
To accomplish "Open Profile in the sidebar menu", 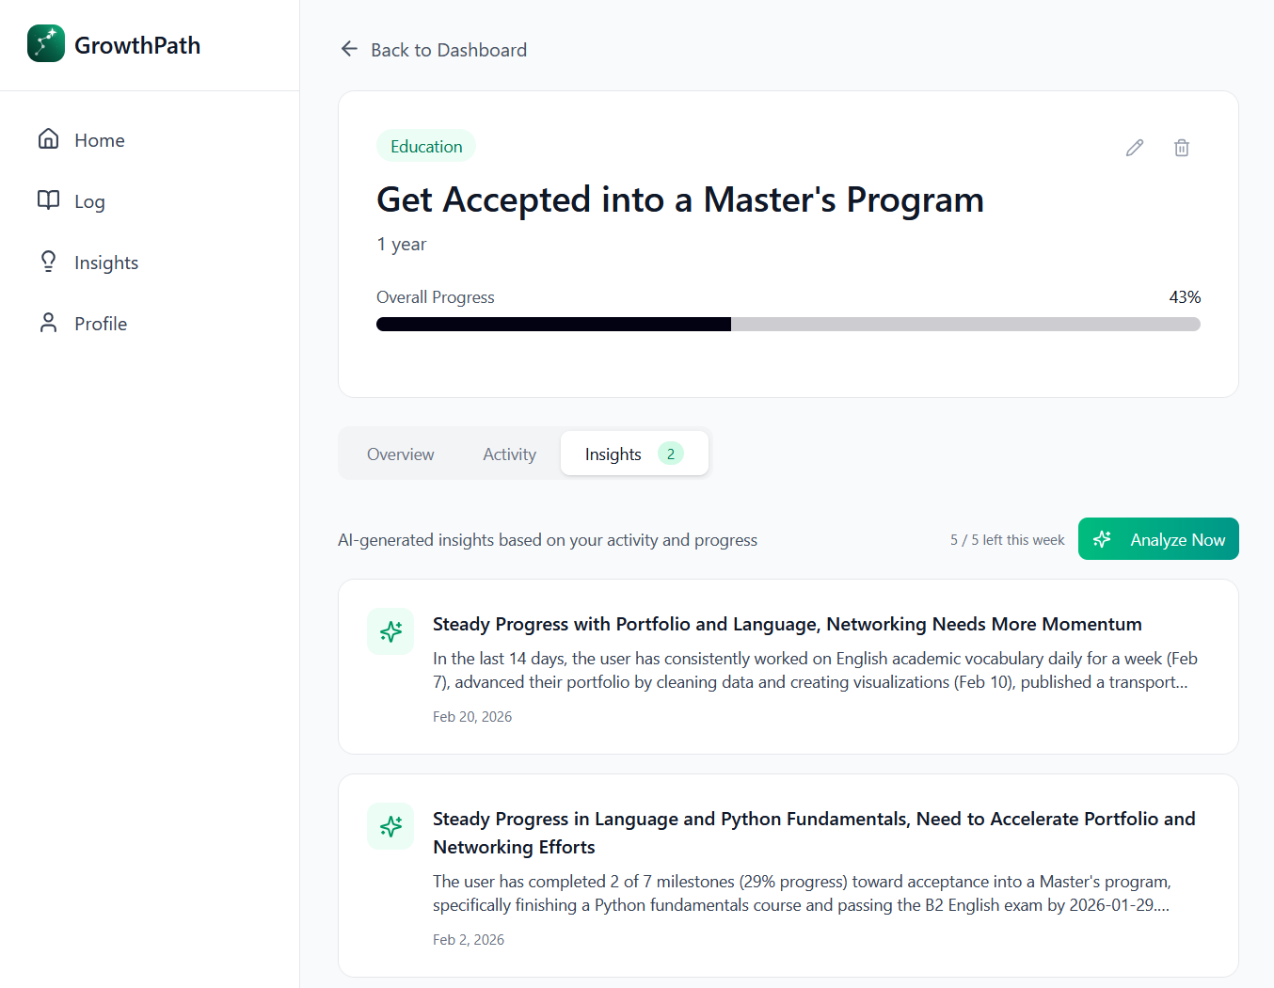I will pyautogui.click(x=101, y=324).
